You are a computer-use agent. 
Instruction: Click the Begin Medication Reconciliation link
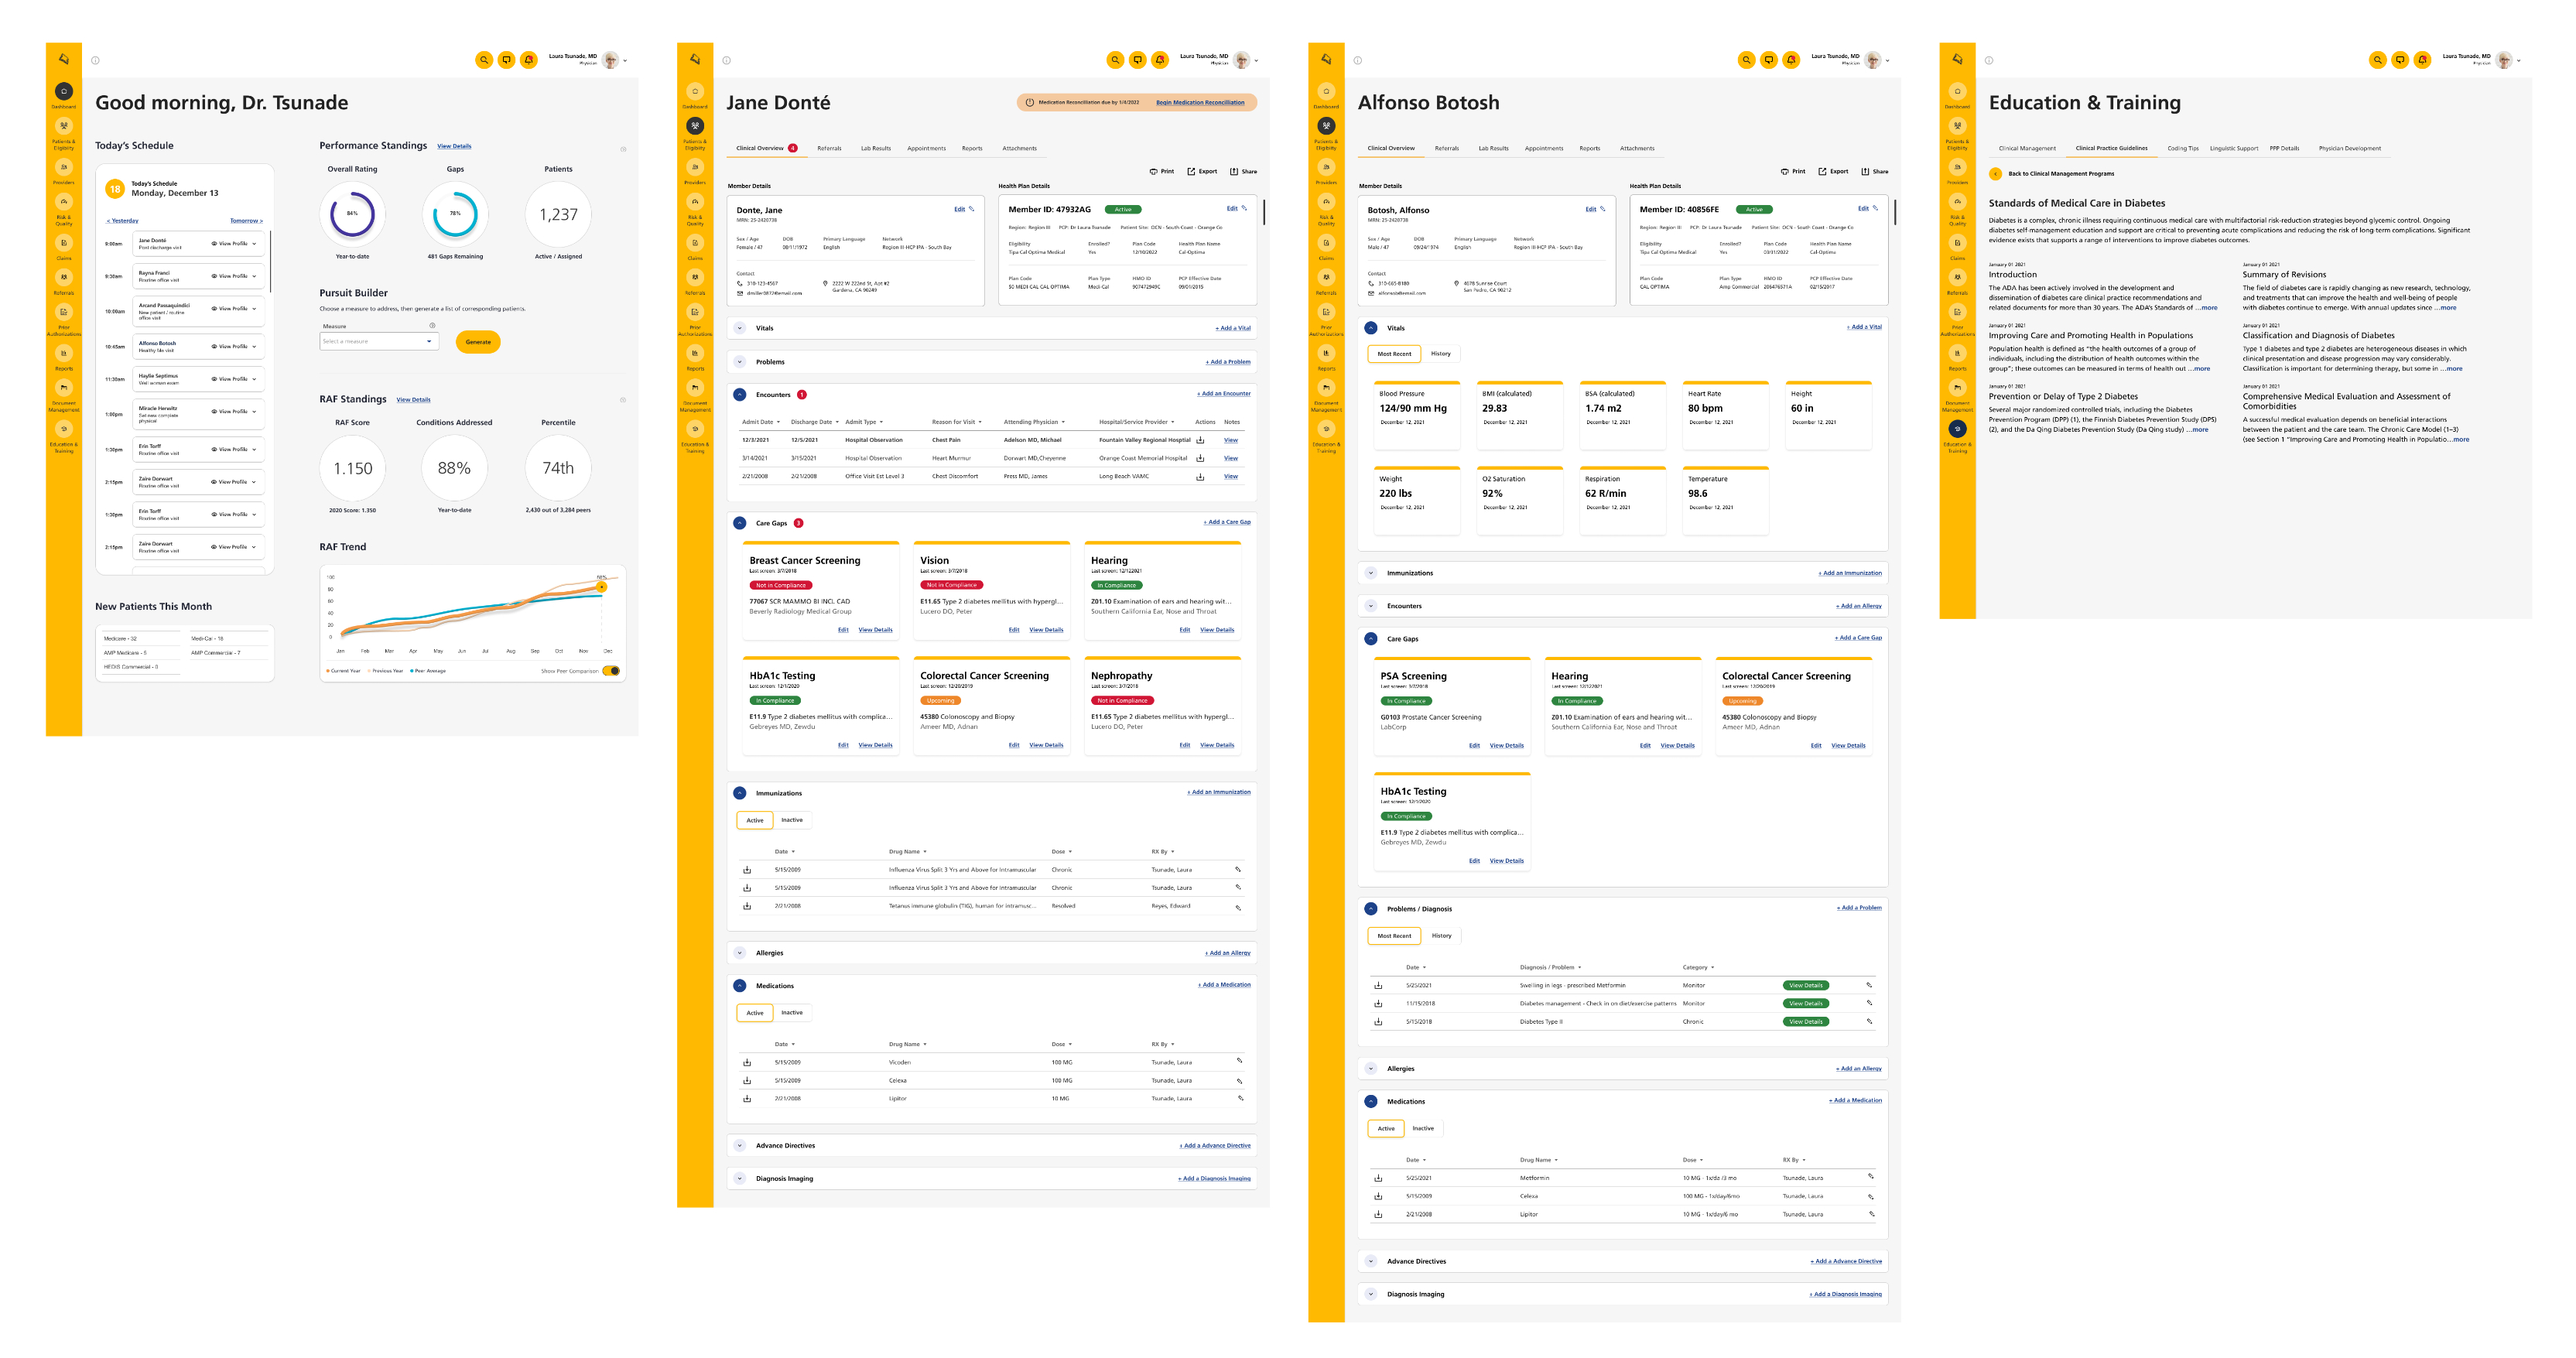(1200, 102)
